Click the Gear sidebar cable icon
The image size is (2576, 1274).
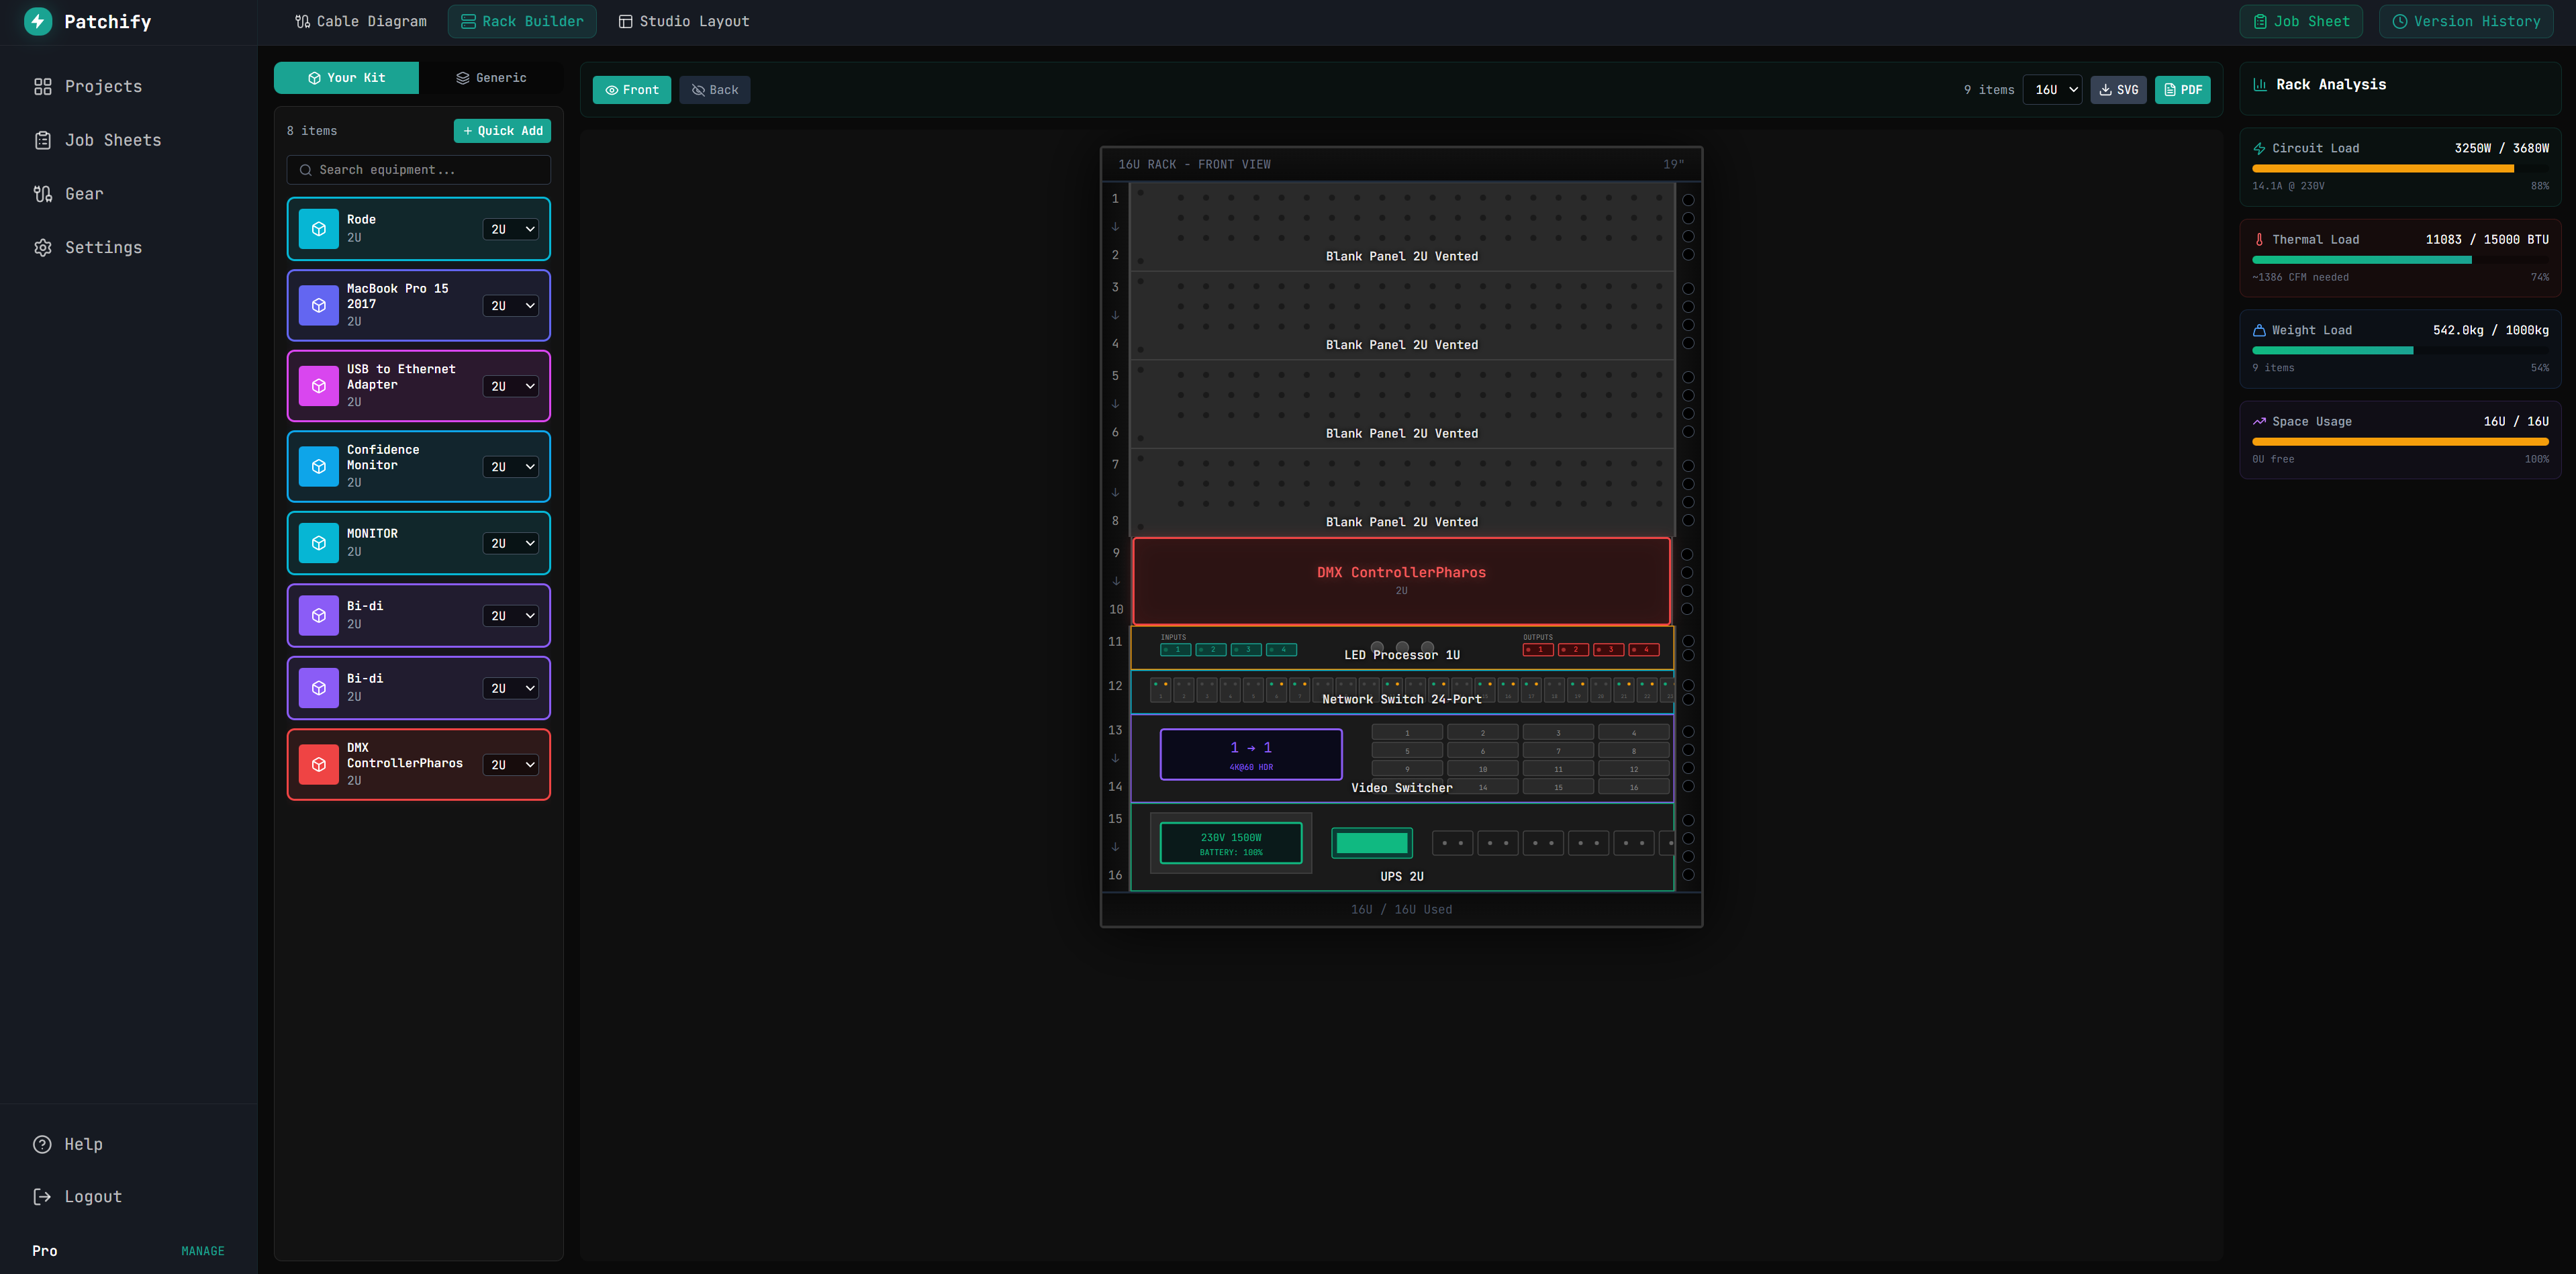click(x=42, y=194)
